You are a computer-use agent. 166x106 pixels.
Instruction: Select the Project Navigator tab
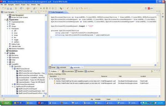tap(9, 12)
